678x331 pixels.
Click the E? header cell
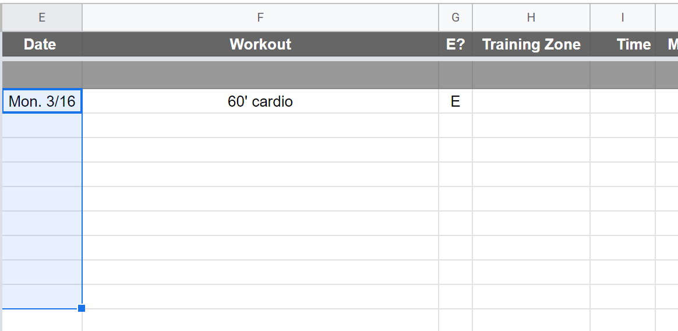[455, 44]
